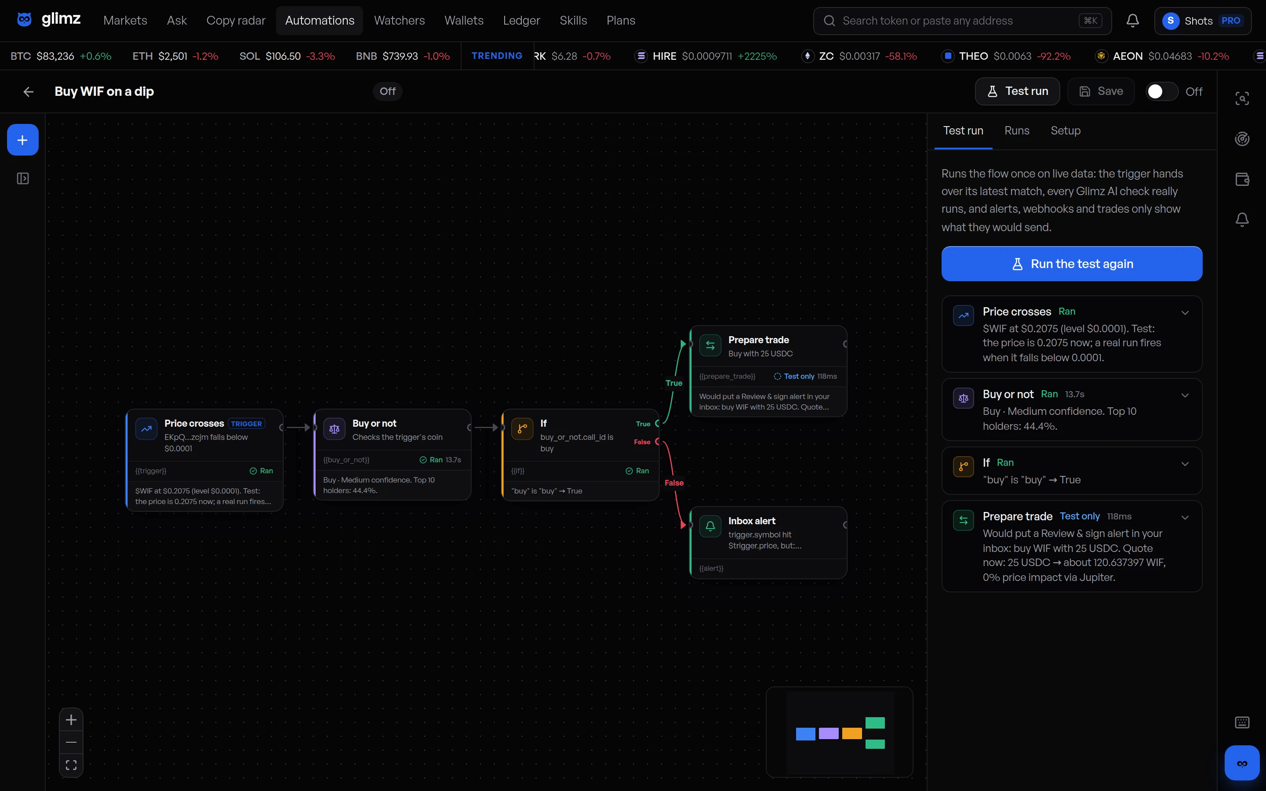Open the Plans nav item

[621, 20]
